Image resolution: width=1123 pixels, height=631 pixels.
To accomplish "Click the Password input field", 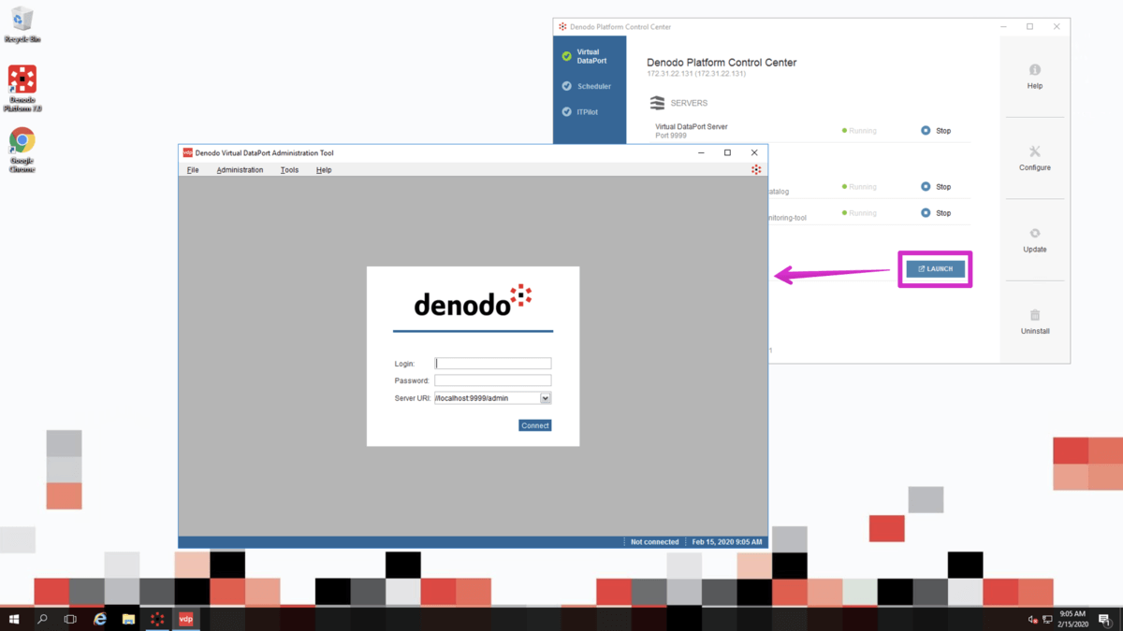I will 492,380.
